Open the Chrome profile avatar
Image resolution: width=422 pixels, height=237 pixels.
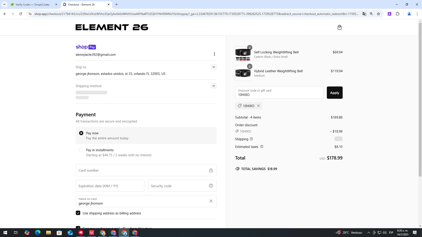(409, 14)
